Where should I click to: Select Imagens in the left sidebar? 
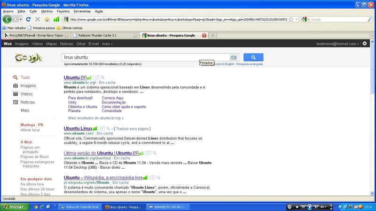click(28, 86)
